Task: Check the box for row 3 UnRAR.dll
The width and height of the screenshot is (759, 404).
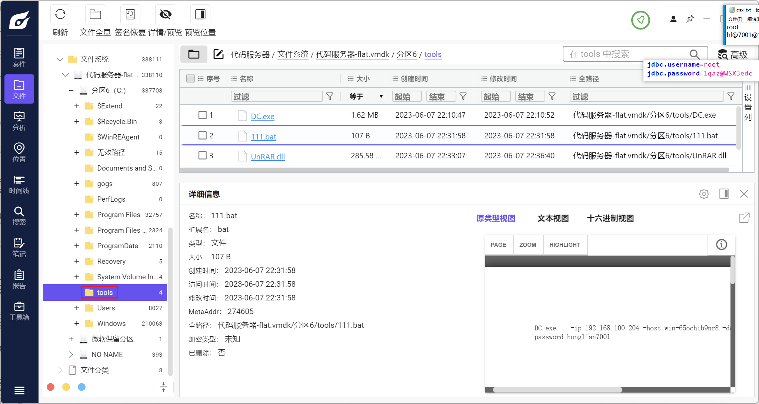Action: coord(202,155)
